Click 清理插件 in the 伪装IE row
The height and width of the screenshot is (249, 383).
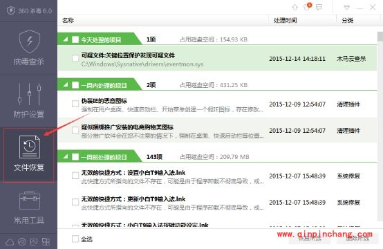[348, 104]
